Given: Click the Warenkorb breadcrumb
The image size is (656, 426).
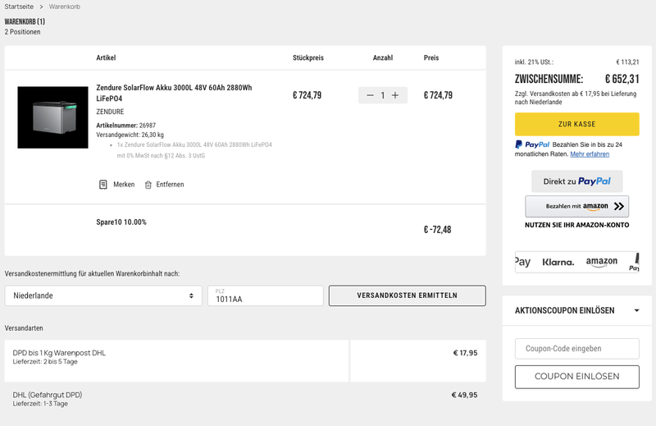Looking at the screenshot, I should click(65, 7).
